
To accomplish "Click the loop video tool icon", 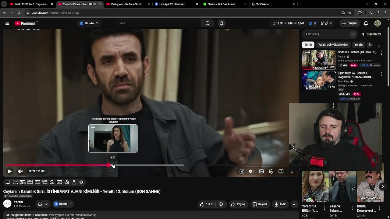I will pyautogui.click(x=8, y=182).
